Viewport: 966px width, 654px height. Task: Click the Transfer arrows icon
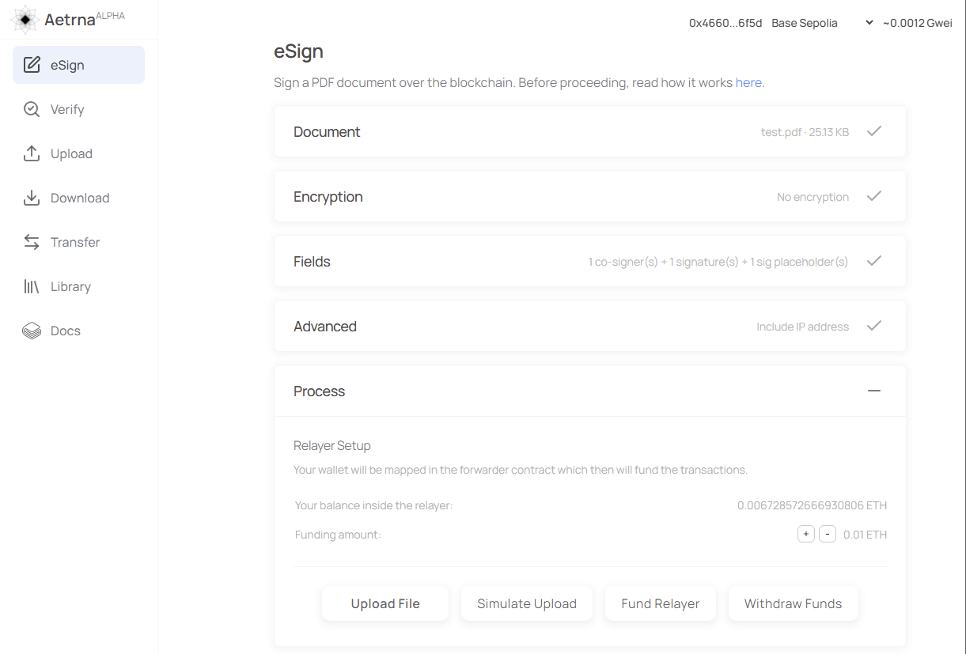[x=32, y=242]
